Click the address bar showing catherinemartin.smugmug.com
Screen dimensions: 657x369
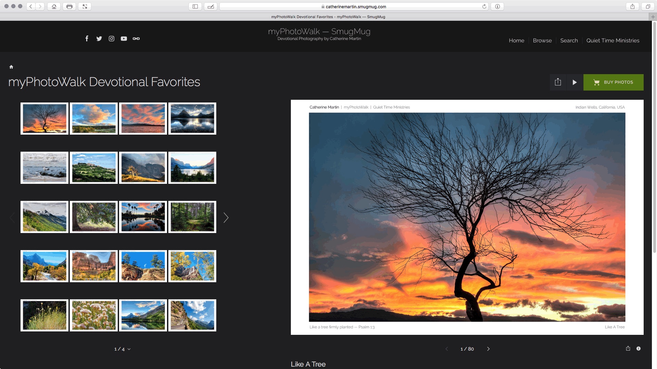pos(354,6)
